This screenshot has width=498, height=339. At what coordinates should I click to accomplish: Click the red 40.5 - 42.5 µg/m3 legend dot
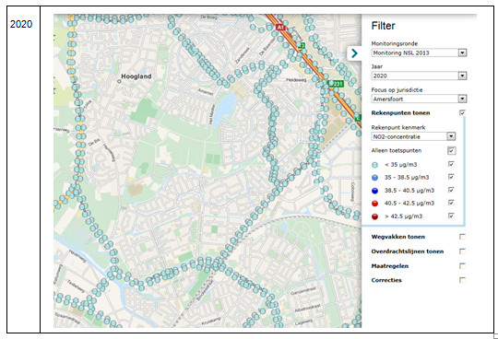(x=374, y=204)
